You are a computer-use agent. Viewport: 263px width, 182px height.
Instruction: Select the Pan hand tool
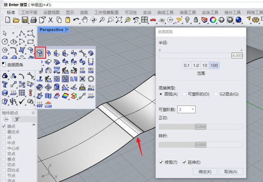coord(85,20)
